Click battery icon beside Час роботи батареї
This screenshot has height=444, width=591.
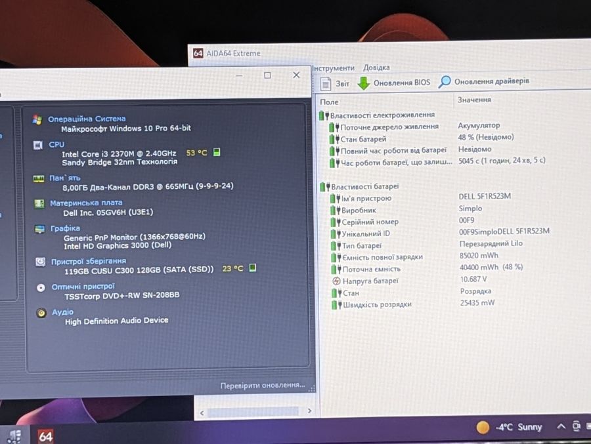tap(335, 163)
